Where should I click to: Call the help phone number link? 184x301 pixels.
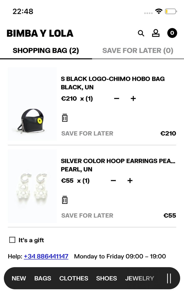[46, 256]
